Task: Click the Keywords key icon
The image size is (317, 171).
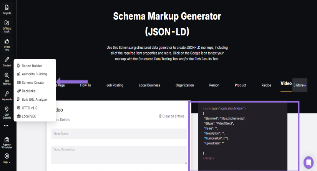Action: (x=7, y=95)
